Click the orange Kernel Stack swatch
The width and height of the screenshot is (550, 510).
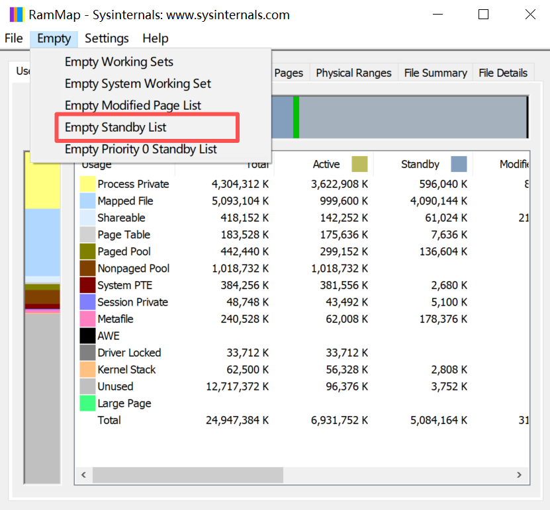[87, 370]
